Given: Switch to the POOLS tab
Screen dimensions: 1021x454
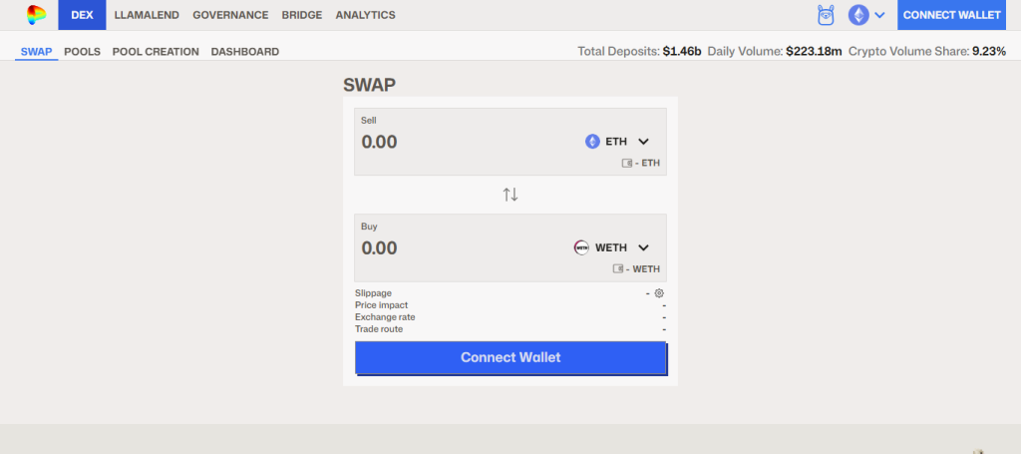Looking at the screenshot, I should tap(82, 52).
